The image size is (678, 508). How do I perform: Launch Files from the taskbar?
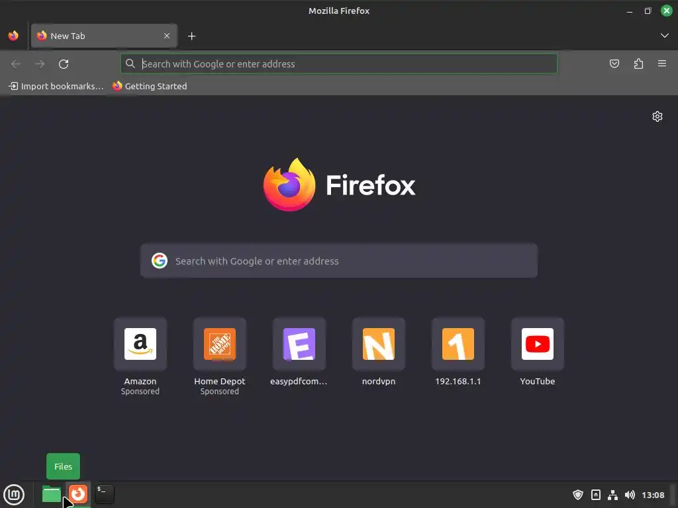pyautogui.click(x=52, y=494)
